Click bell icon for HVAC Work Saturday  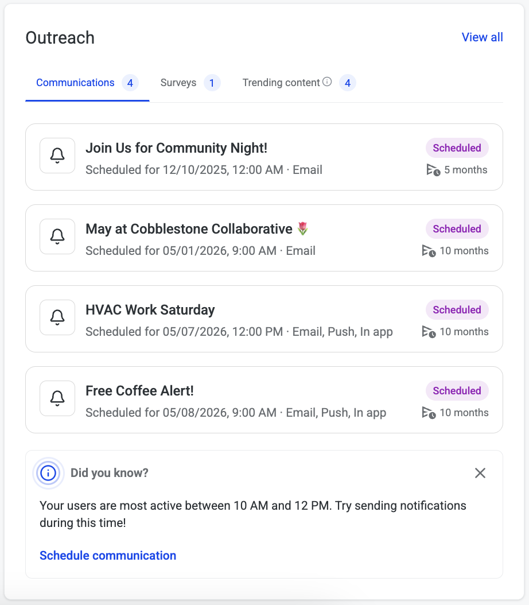tap(57, 317)
